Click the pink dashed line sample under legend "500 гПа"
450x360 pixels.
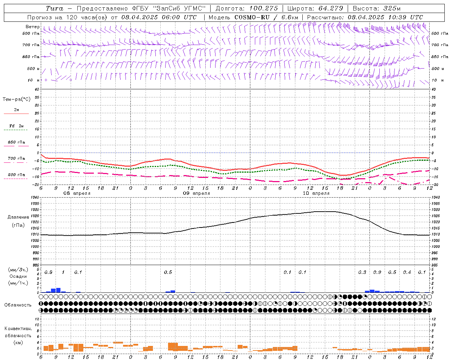[15, 179]
